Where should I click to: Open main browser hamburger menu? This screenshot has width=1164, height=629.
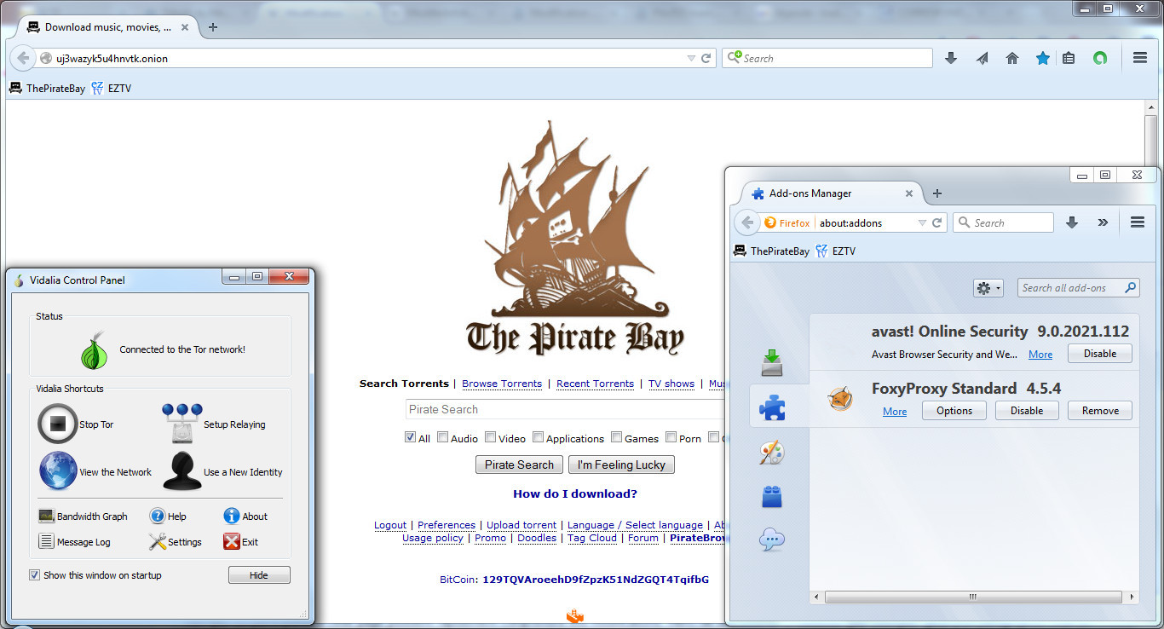[1139, 58]
